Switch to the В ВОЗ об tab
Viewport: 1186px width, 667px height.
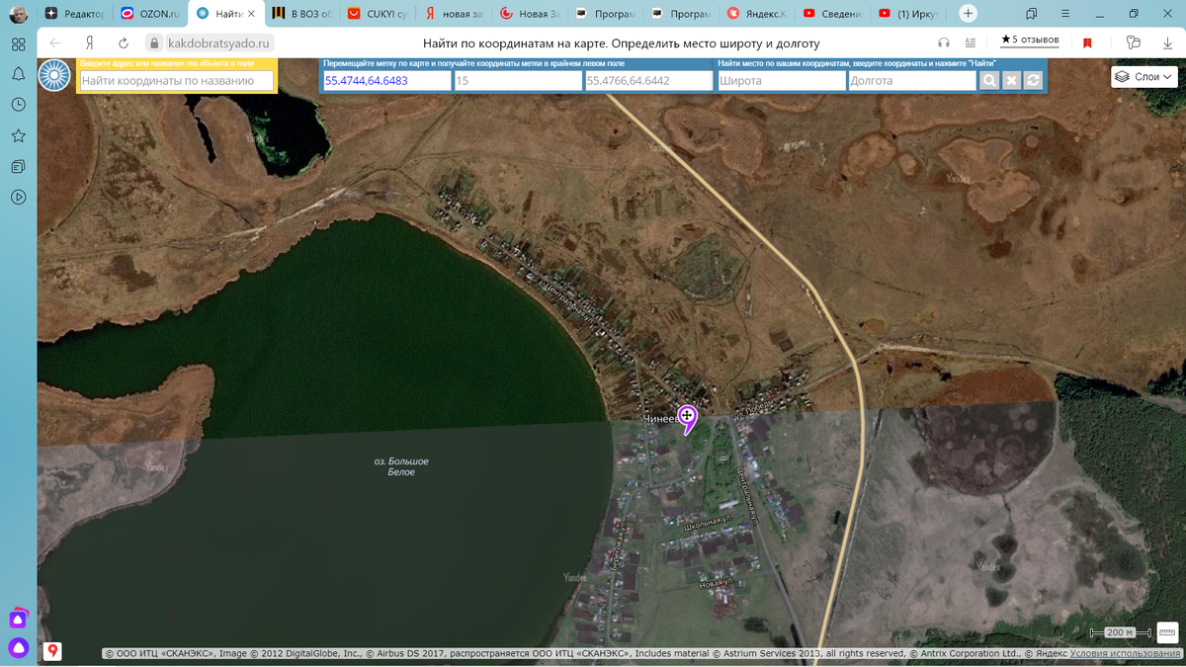[300, 14]
